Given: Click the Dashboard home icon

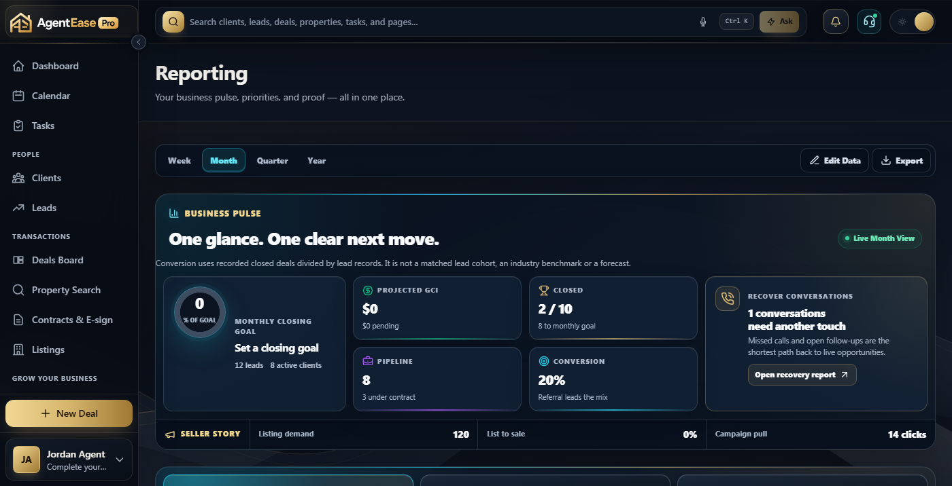Looking at the screenshot, I should pos(18,66).
